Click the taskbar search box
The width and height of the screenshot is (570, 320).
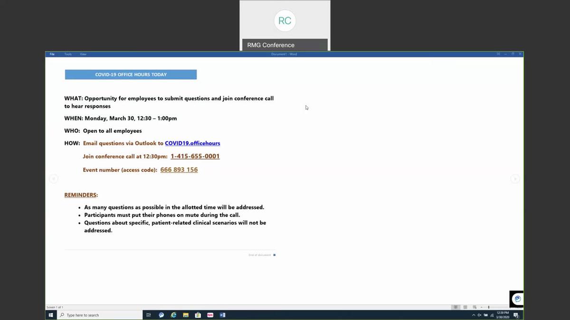[x=99, y=315]
